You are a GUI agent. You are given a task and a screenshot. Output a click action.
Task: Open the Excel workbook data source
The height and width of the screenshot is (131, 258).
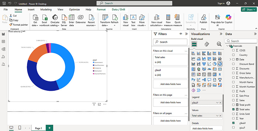click(x=44, y=20)
